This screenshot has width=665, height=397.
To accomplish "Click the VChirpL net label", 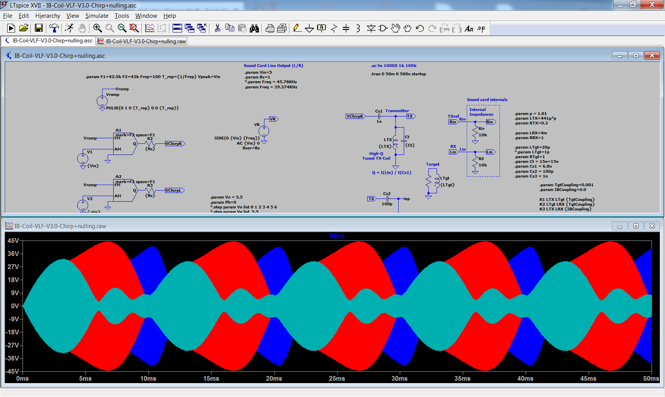I will (175, 191).
